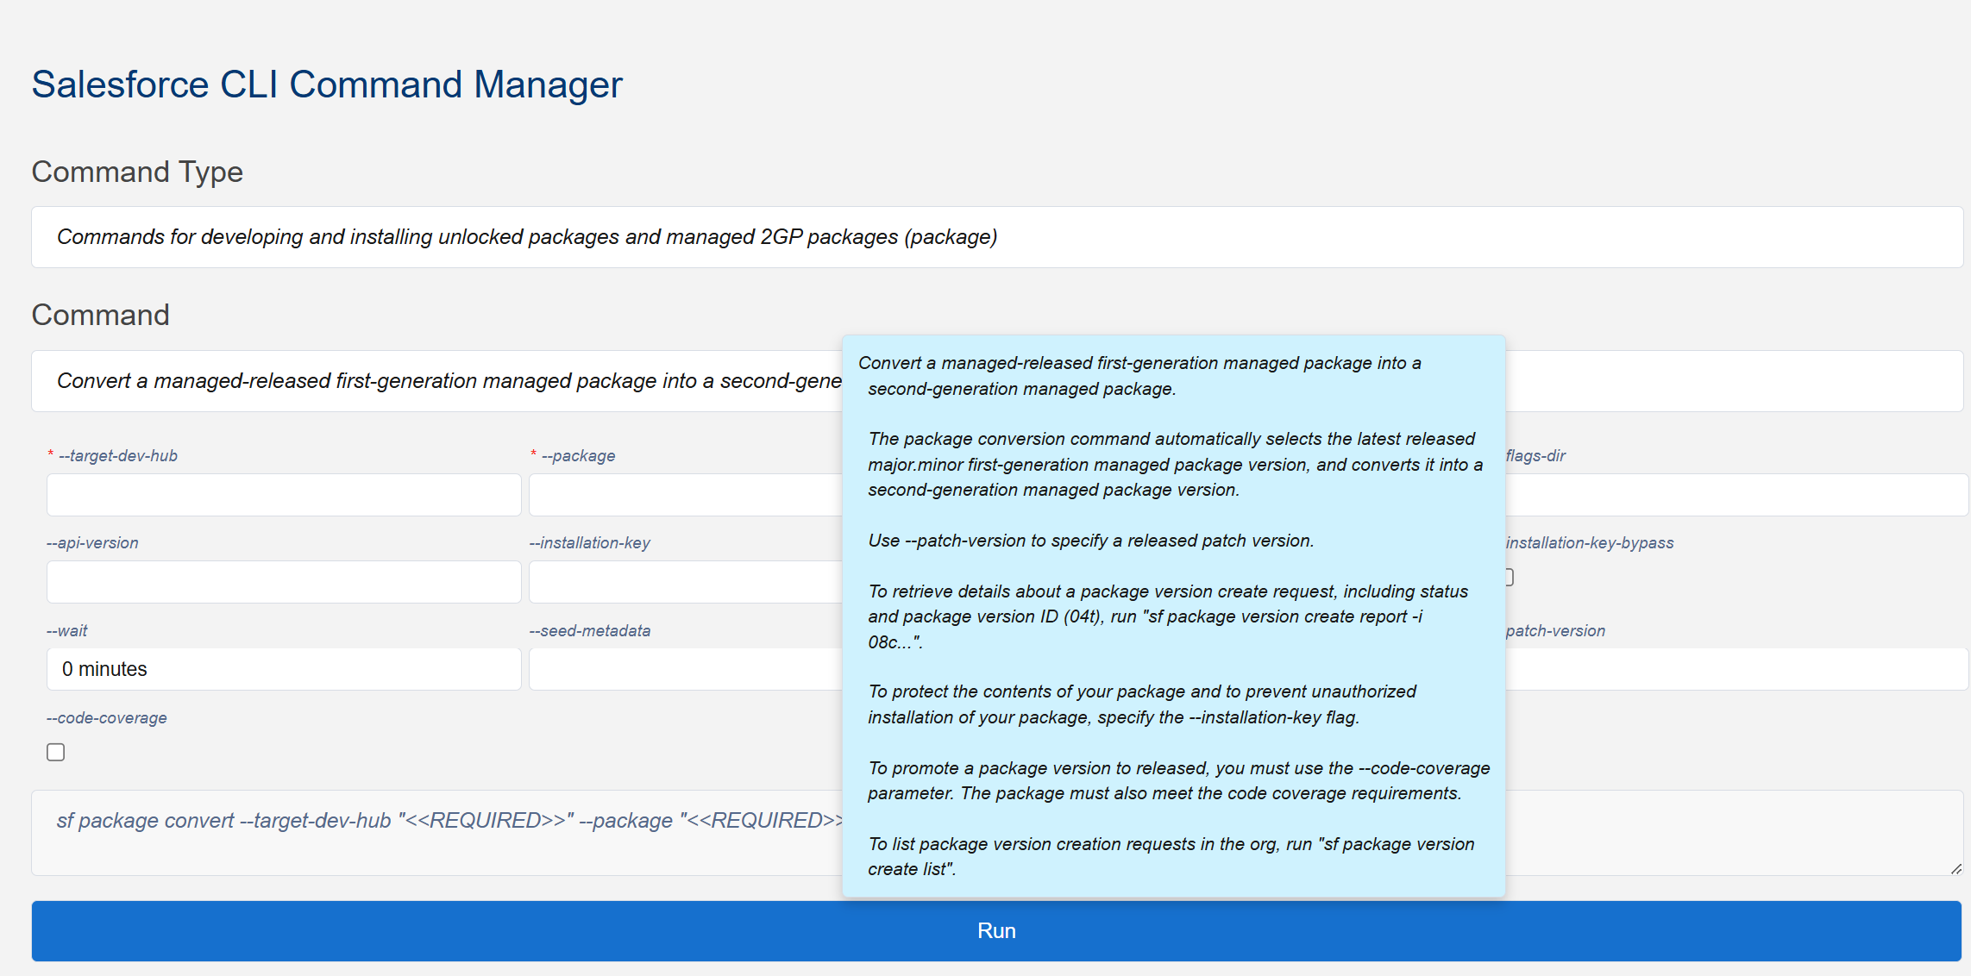Enable the --code-coverage checkbox
The width and height of the screenshot is (1971, 976).
56,753
